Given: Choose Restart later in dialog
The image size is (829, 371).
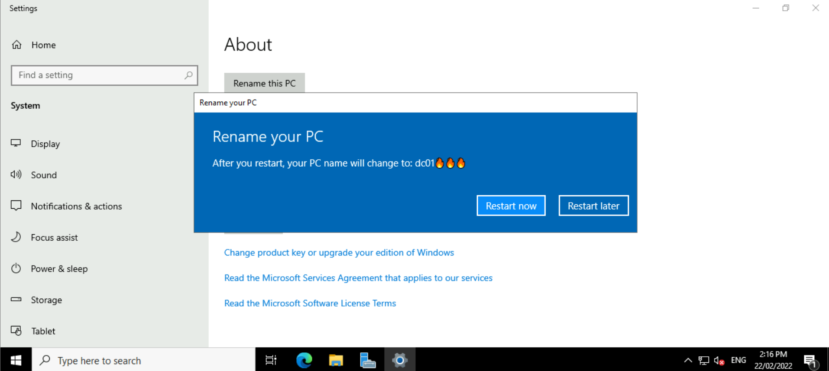Looking at the screenshot, I should click(593, 206).
